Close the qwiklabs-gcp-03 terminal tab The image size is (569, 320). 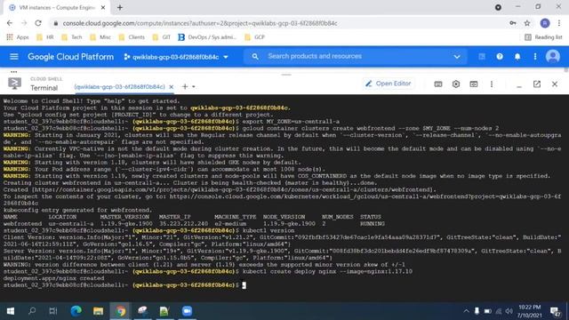pyautogui.click(x=172, y=87)
